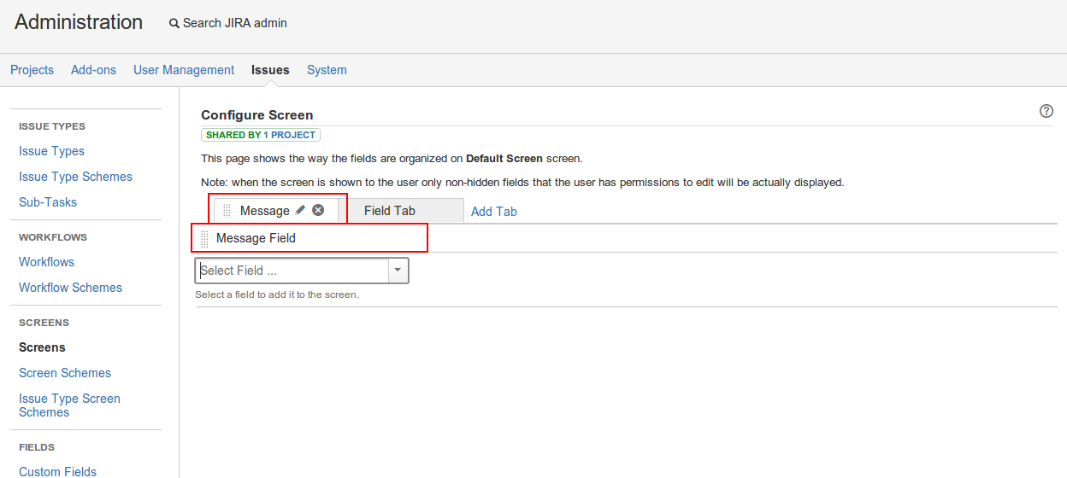Open the Screen Schemes link
The width and height of the screenshot is (1067, 478).
tap(65, 373)
